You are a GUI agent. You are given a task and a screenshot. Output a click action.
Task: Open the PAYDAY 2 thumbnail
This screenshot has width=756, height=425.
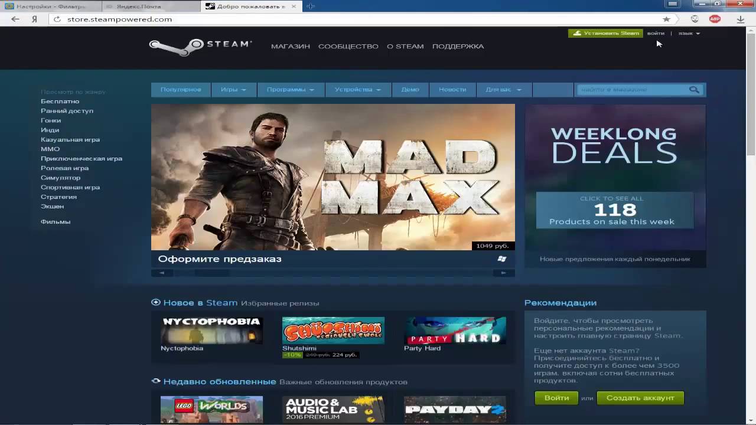click(x=455, y=410)
